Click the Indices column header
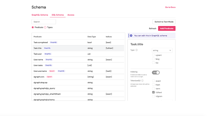The height and width of the screenshot is (116, 207). (109, 37)
